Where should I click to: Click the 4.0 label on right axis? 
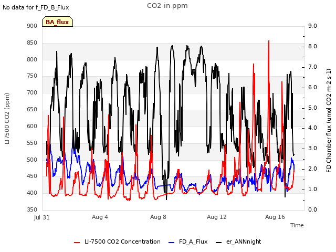pos(313,128)
